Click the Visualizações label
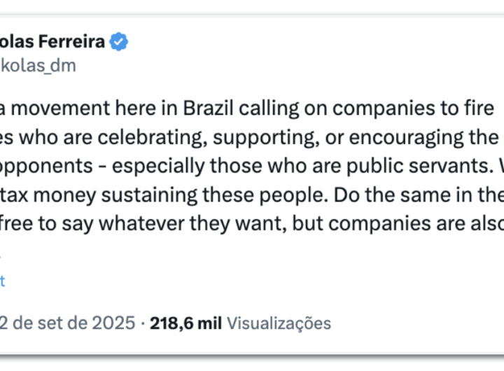Viewport: 504px width, 371px height. 279,323
